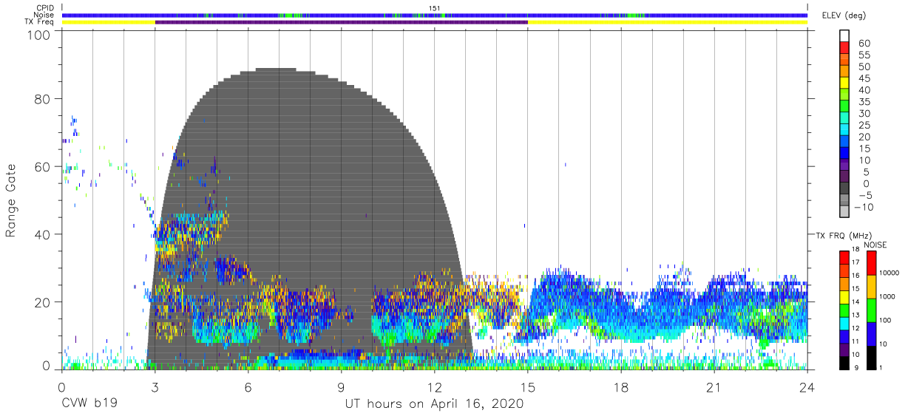Click the light gray bottom segment of ELEV bar

point(845,211)
